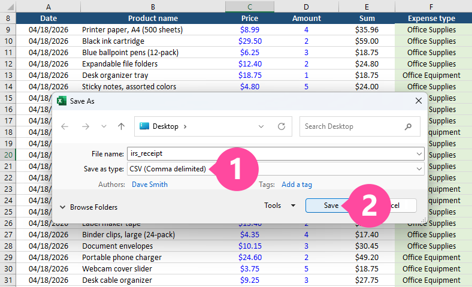Click the chevron after Desktop breadcrumb

[x=185, y=126]
